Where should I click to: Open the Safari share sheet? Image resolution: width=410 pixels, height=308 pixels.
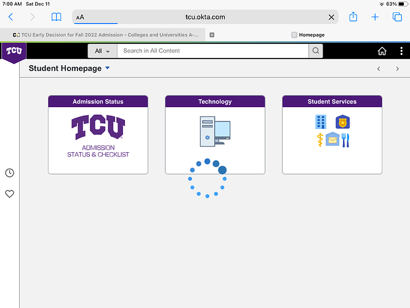click(353, 17)
